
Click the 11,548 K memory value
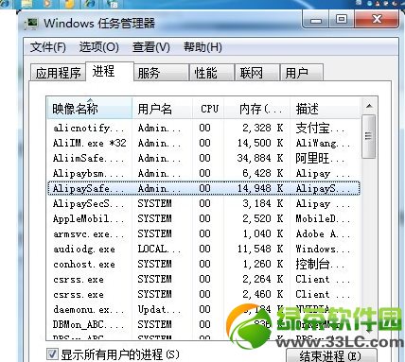[x=260, y=249]
